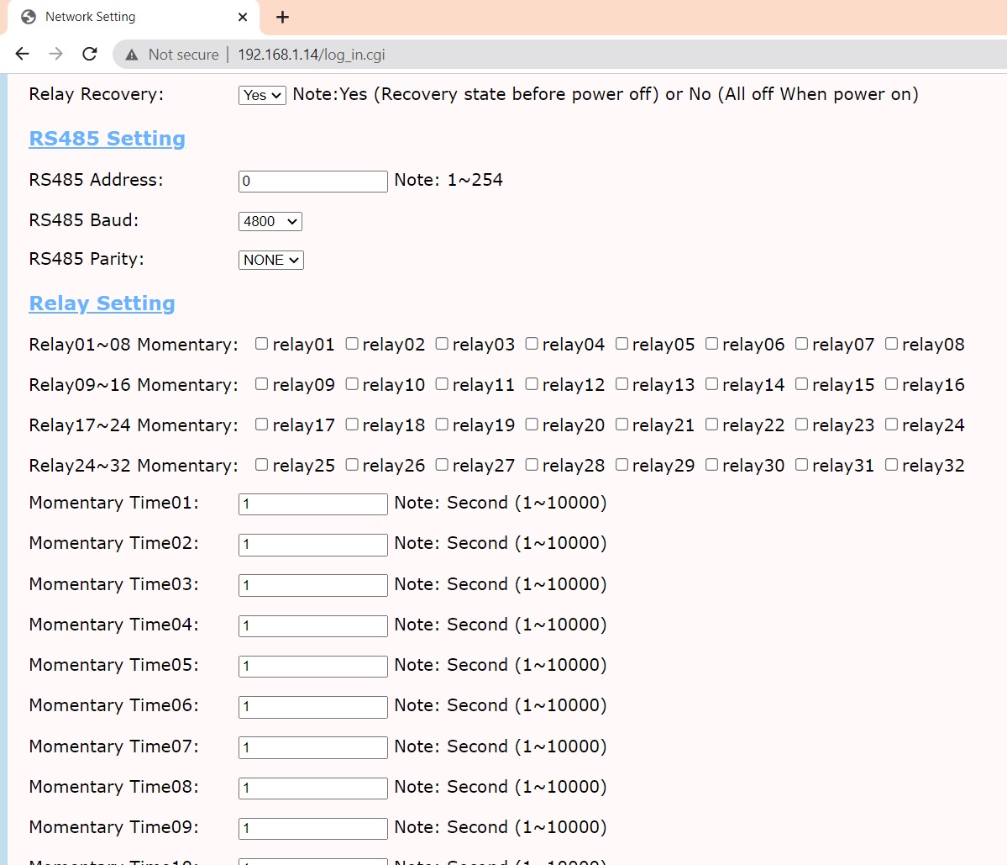Check the relay16 momentary checkbox
Viewport: 1007px width, 865px height.
coord(892,384)
